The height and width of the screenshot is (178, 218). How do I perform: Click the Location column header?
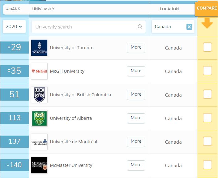169,9
